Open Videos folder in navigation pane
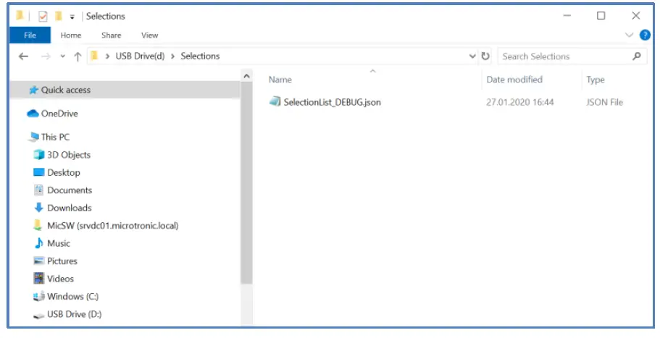Viewport: 660px width, 338px height. (x=54, y=279)
